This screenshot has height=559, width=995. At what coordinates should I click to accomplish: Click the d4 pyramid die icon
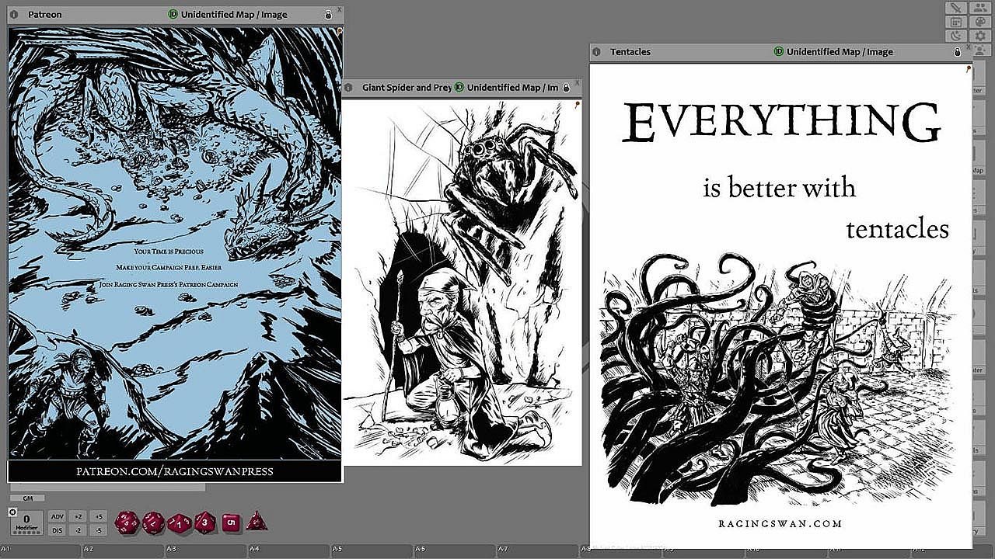click(x=257, y=521)
